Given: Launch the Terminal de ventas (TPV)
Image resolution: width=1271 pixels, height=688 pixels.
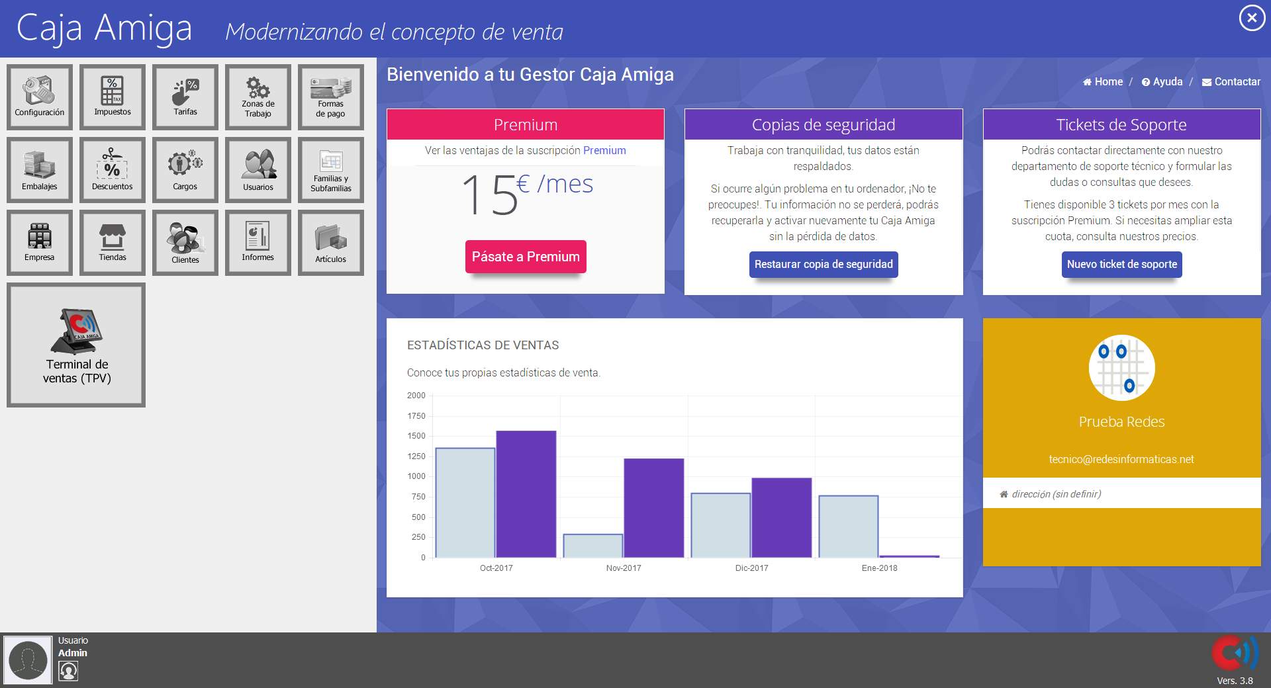Looking at the screenshot, I should tap(75, 345).
